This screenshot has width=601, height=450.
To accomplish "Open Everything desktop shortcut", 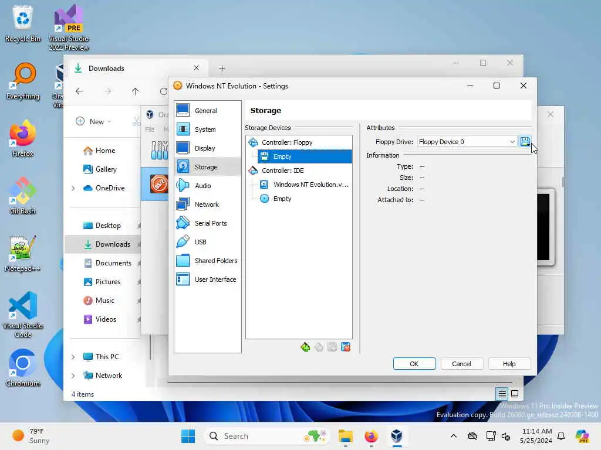I will click(x=23, y=81).
